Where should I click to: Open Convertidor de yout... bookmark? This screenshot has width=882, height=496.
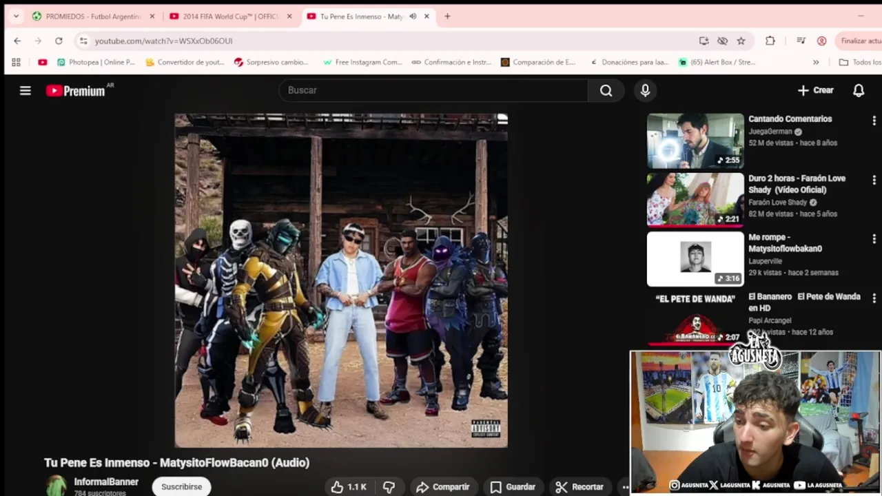click(x=185, y=62)
